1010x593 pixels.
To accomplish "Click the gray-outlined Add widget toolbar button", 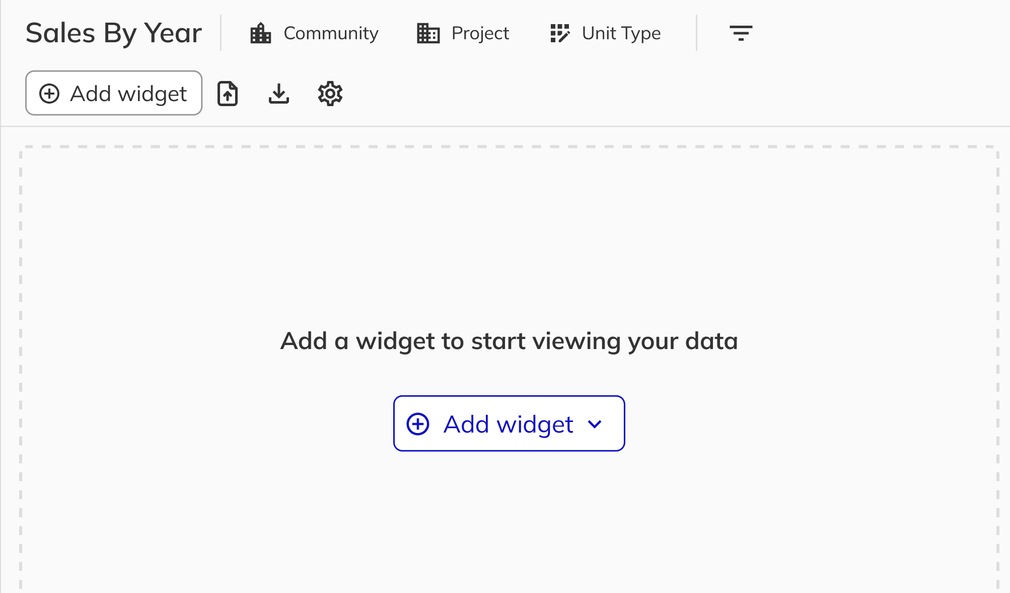I will (x=114, y=93).
